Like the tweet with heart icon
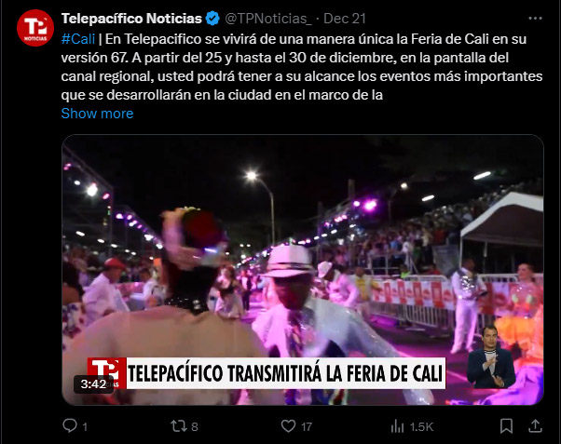 [288, 425]
